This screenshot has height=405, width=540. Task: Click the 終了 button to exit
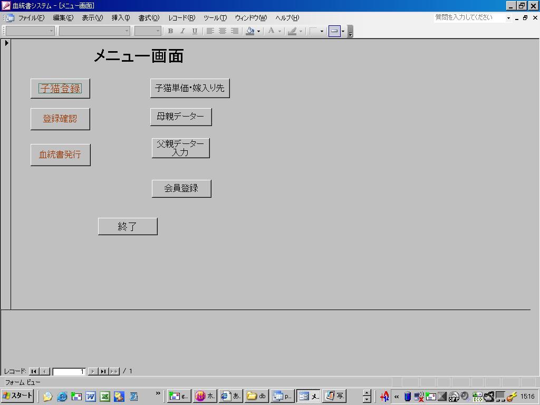point(128,226)
